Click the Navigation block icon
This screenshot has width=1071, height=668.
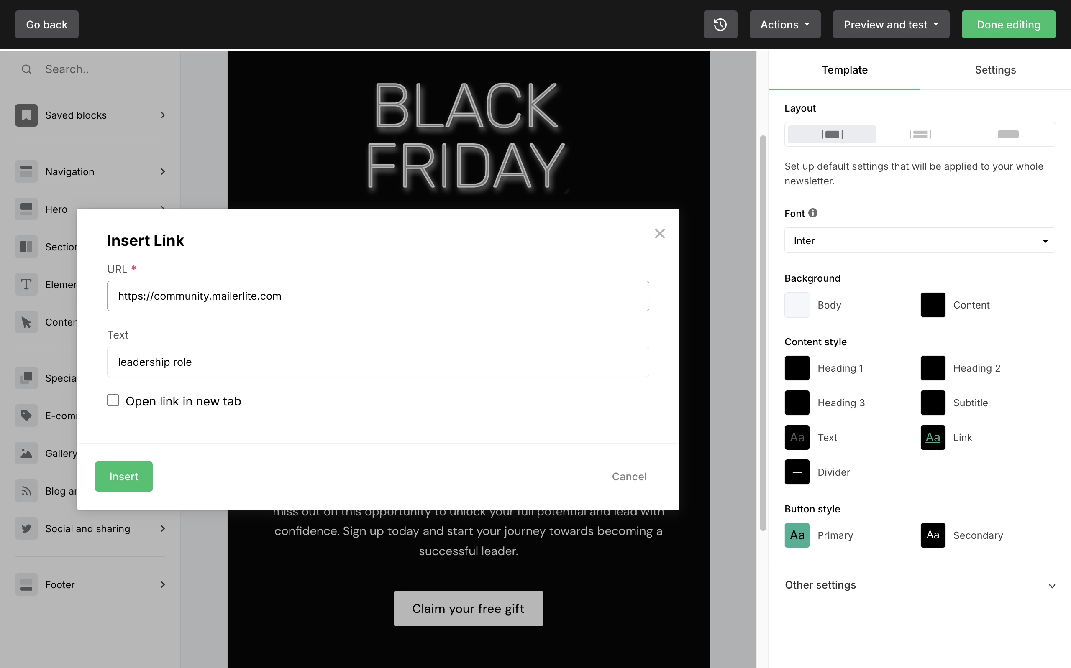pos(26,171)
